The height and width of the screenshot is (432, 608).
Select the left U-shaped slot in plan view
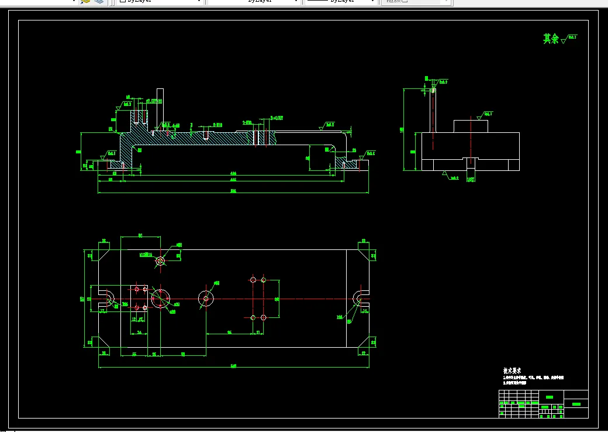tap(106, 299)
